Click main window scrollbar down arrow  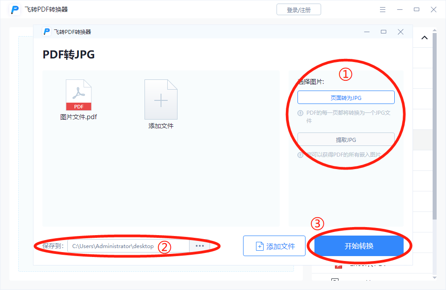pyautogui.click(x=434, y=278)
